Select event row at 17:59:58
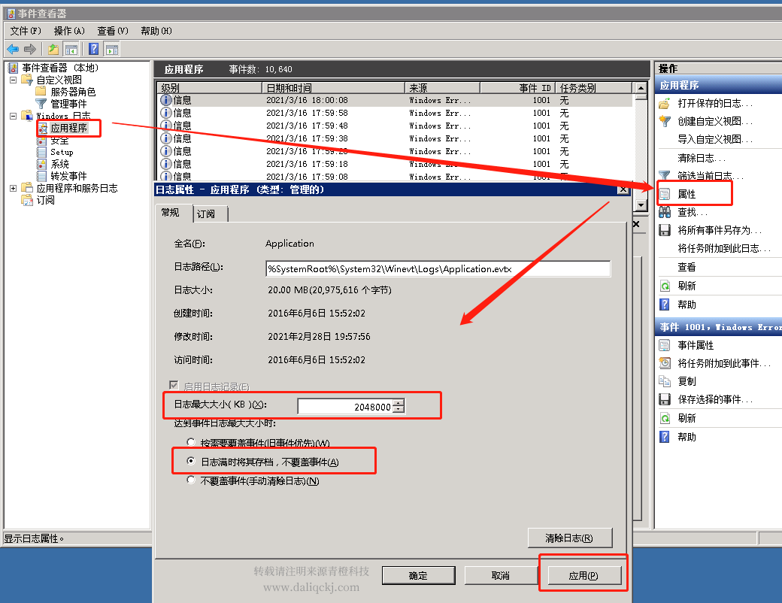Image resolution: width=782 pixels, height=603 pixels. (x=396, y=114)
